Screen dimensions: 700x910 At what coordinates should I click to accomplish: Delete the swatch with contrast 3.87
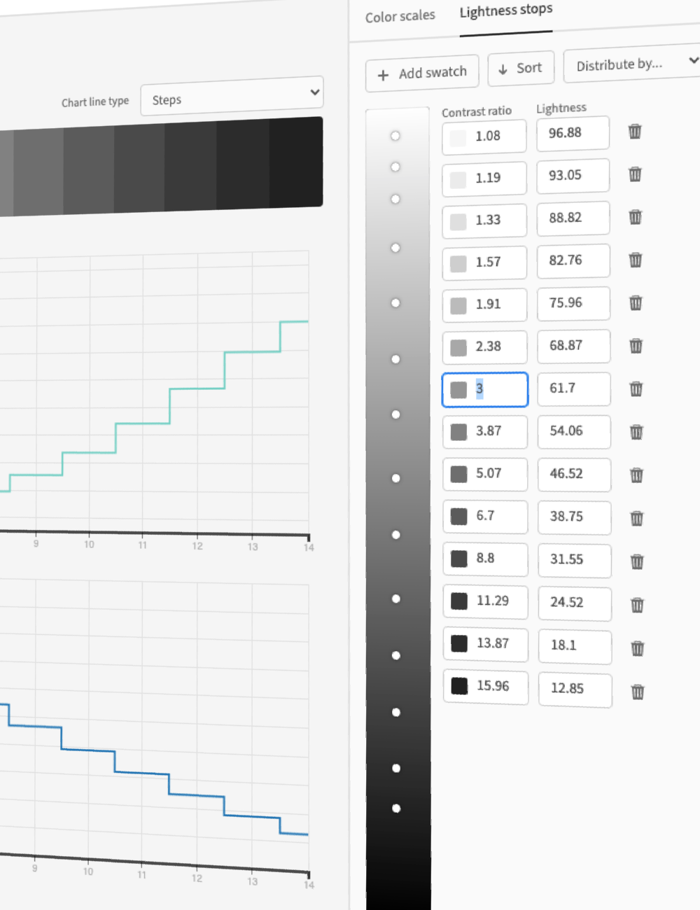[636, 432]
